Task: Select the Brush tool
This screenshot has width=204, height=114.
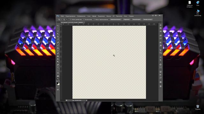Action: tap(58, 45)
